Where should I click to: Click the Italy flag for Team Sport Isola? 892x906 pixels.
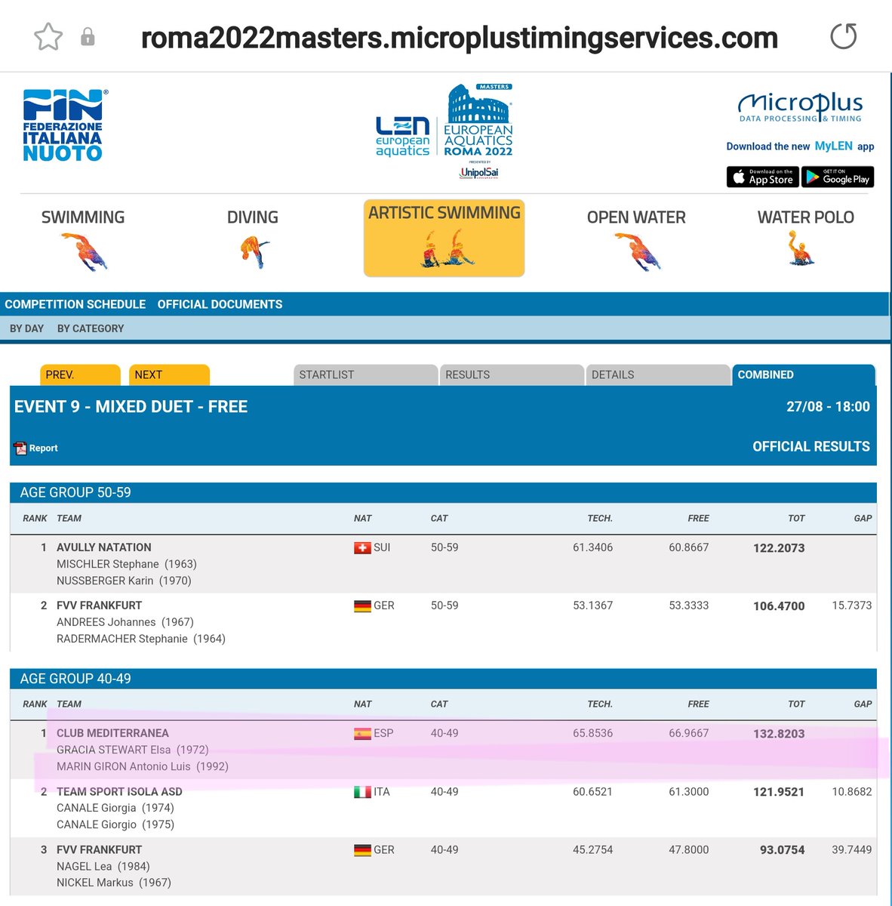pos(362,792)
